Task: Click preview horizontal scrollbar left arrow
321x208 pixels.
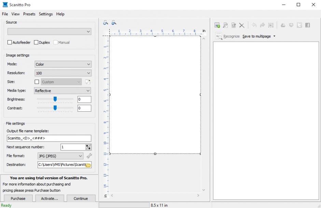Action: 112,195
